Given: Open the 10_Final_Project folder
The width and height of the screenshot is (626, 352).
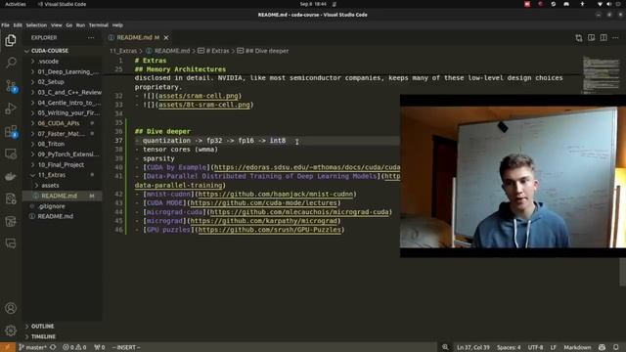Looking at the screenshot, I should tap(62, 164).
